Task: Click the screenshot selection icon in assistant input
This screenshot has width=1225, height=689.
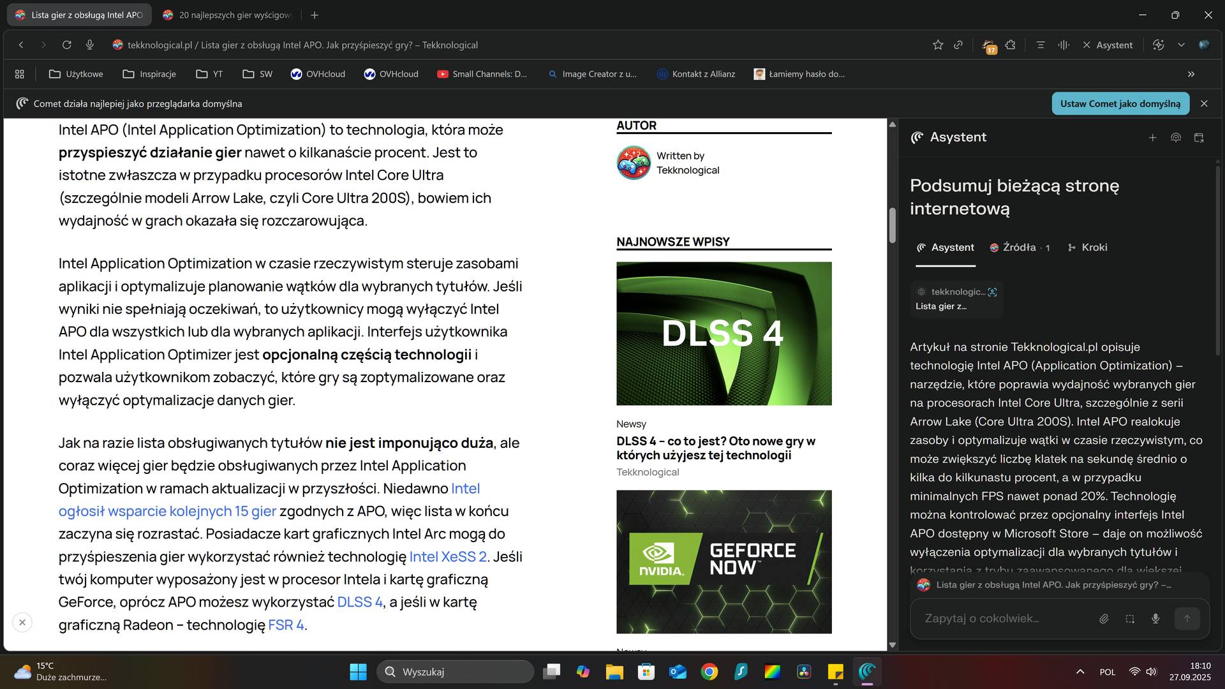Action: 1130,618
